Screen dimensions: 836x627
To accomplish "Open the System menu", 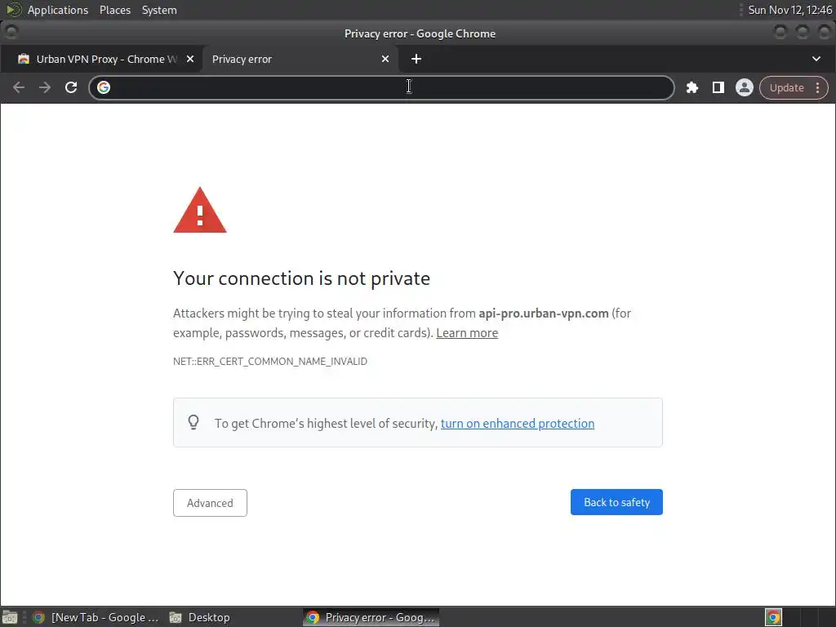I will [x=159, y=10].
